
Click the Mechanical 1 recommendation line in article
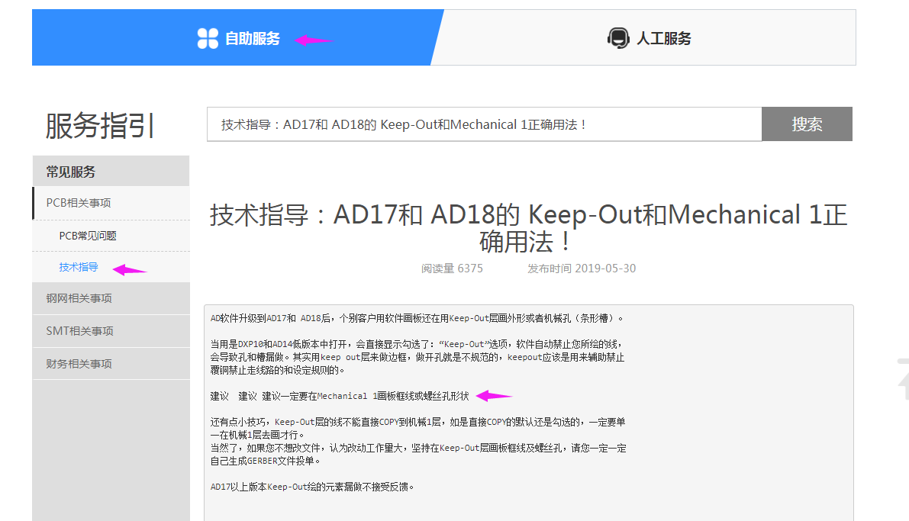[340, 396]
